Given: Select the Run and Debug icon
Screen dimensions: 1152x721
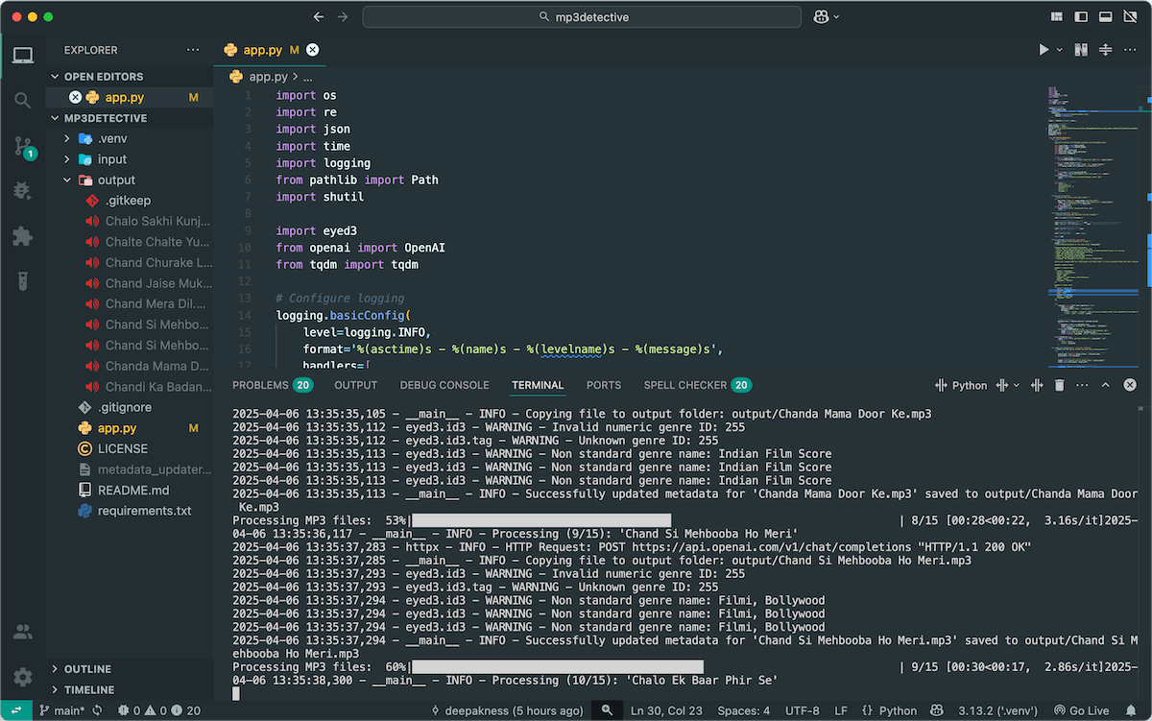Looking at the screenshot, I should click(x=21, y=191).
